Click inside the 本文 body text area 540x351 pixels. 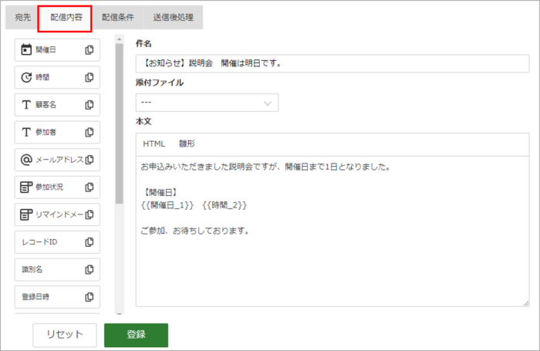(x=332, y=231)
